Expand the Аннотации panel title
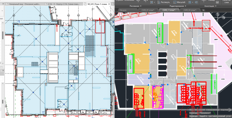The height and width of the screenshot is (118, 232). click(x=210, y=6)
